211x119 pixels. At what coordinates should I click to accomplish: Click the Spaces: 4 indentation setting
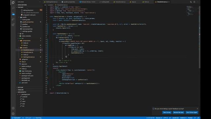pos(159,118)
